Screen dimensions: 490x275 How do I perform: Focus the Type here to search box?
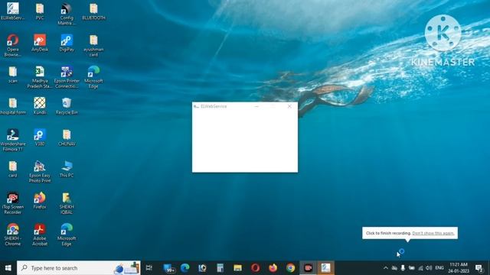tap(79, 268)
